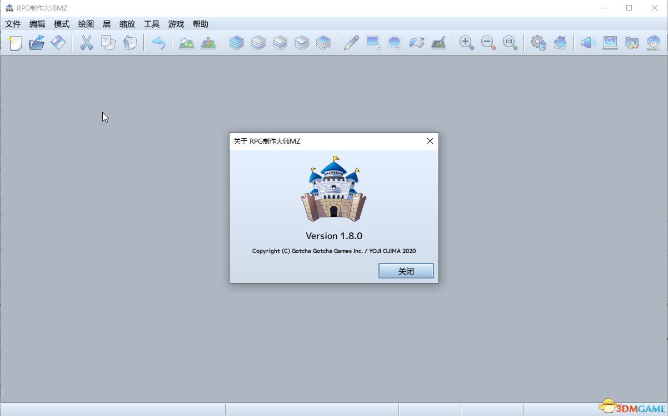The width and height of the screenshot is (668, 416).
Task: Open the 文件 menu
Action: tap(13, 24)
